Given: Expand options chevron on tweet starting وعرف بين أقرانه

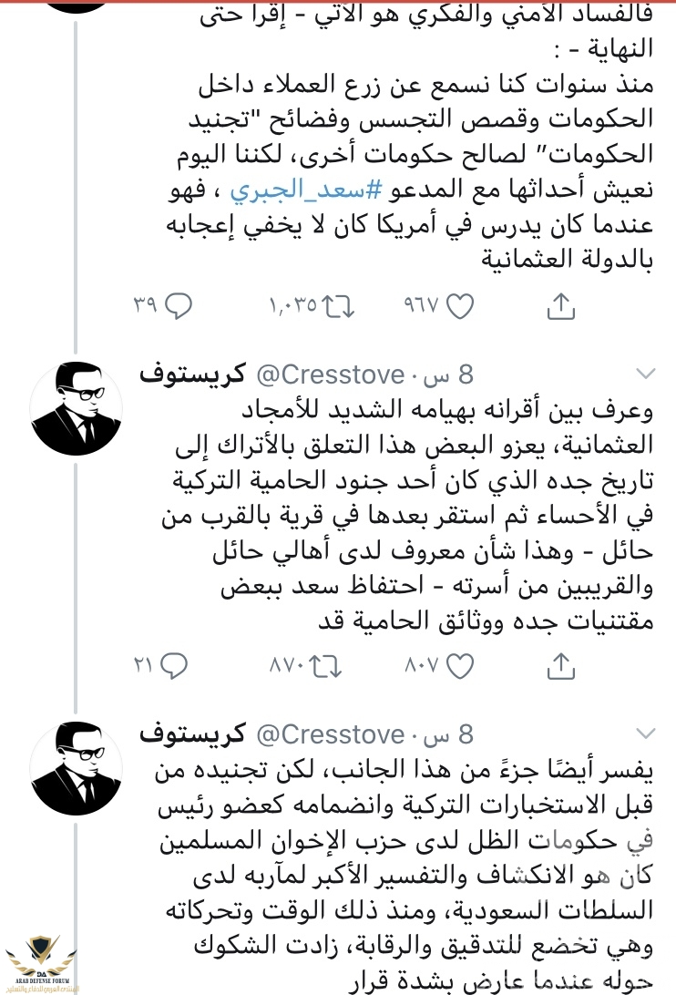Looking at the screenshot, I should (x=644, y=373).
